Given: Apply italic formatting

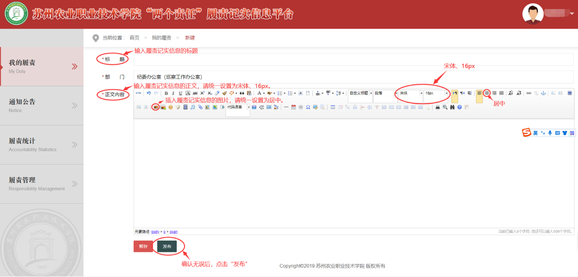Looking at the screenshot, I should click(173, 93).
